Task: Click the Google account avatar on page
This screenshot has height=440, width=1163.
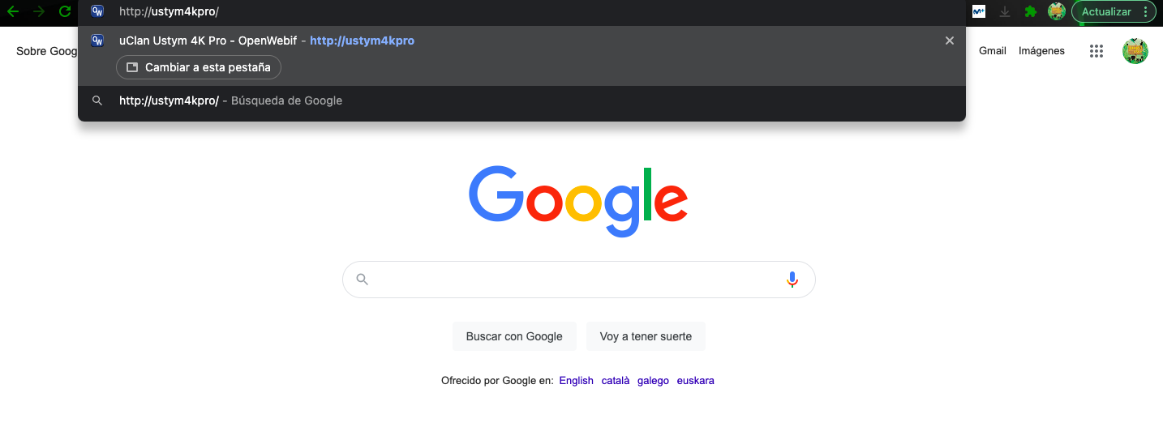Action: (x=1135, y=51)
